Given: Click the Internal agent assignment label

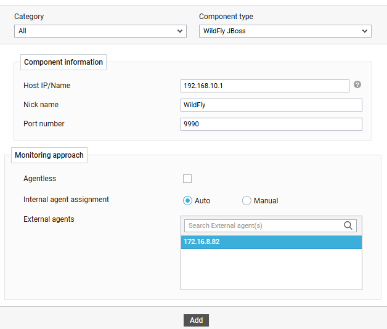Looking at the screenshot, I should click(x=66, y=200).
